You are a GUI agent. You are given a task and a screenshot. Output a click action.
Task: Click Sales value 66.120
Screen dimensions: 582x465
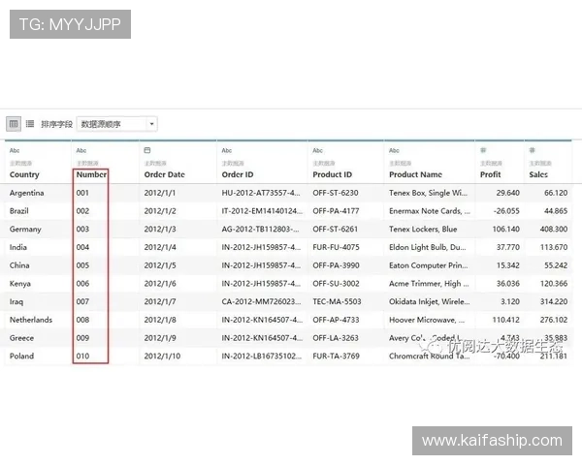(x=556, y=193)
